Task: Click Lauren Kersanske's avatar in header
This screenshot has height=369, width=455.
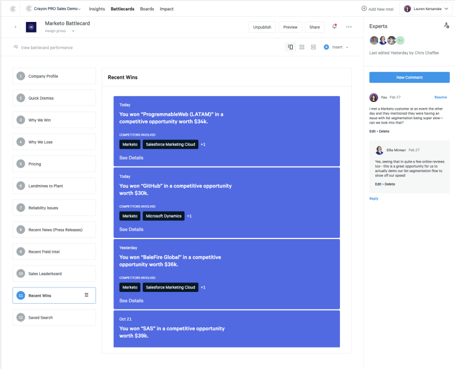Action: 407,8
